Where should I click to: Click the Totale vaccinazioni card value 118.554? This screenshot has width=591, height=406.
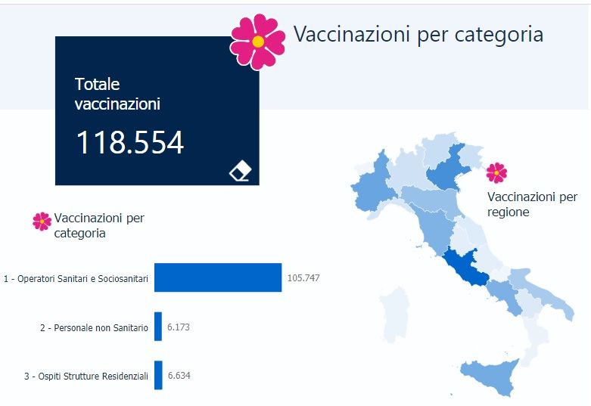[129, 142]
